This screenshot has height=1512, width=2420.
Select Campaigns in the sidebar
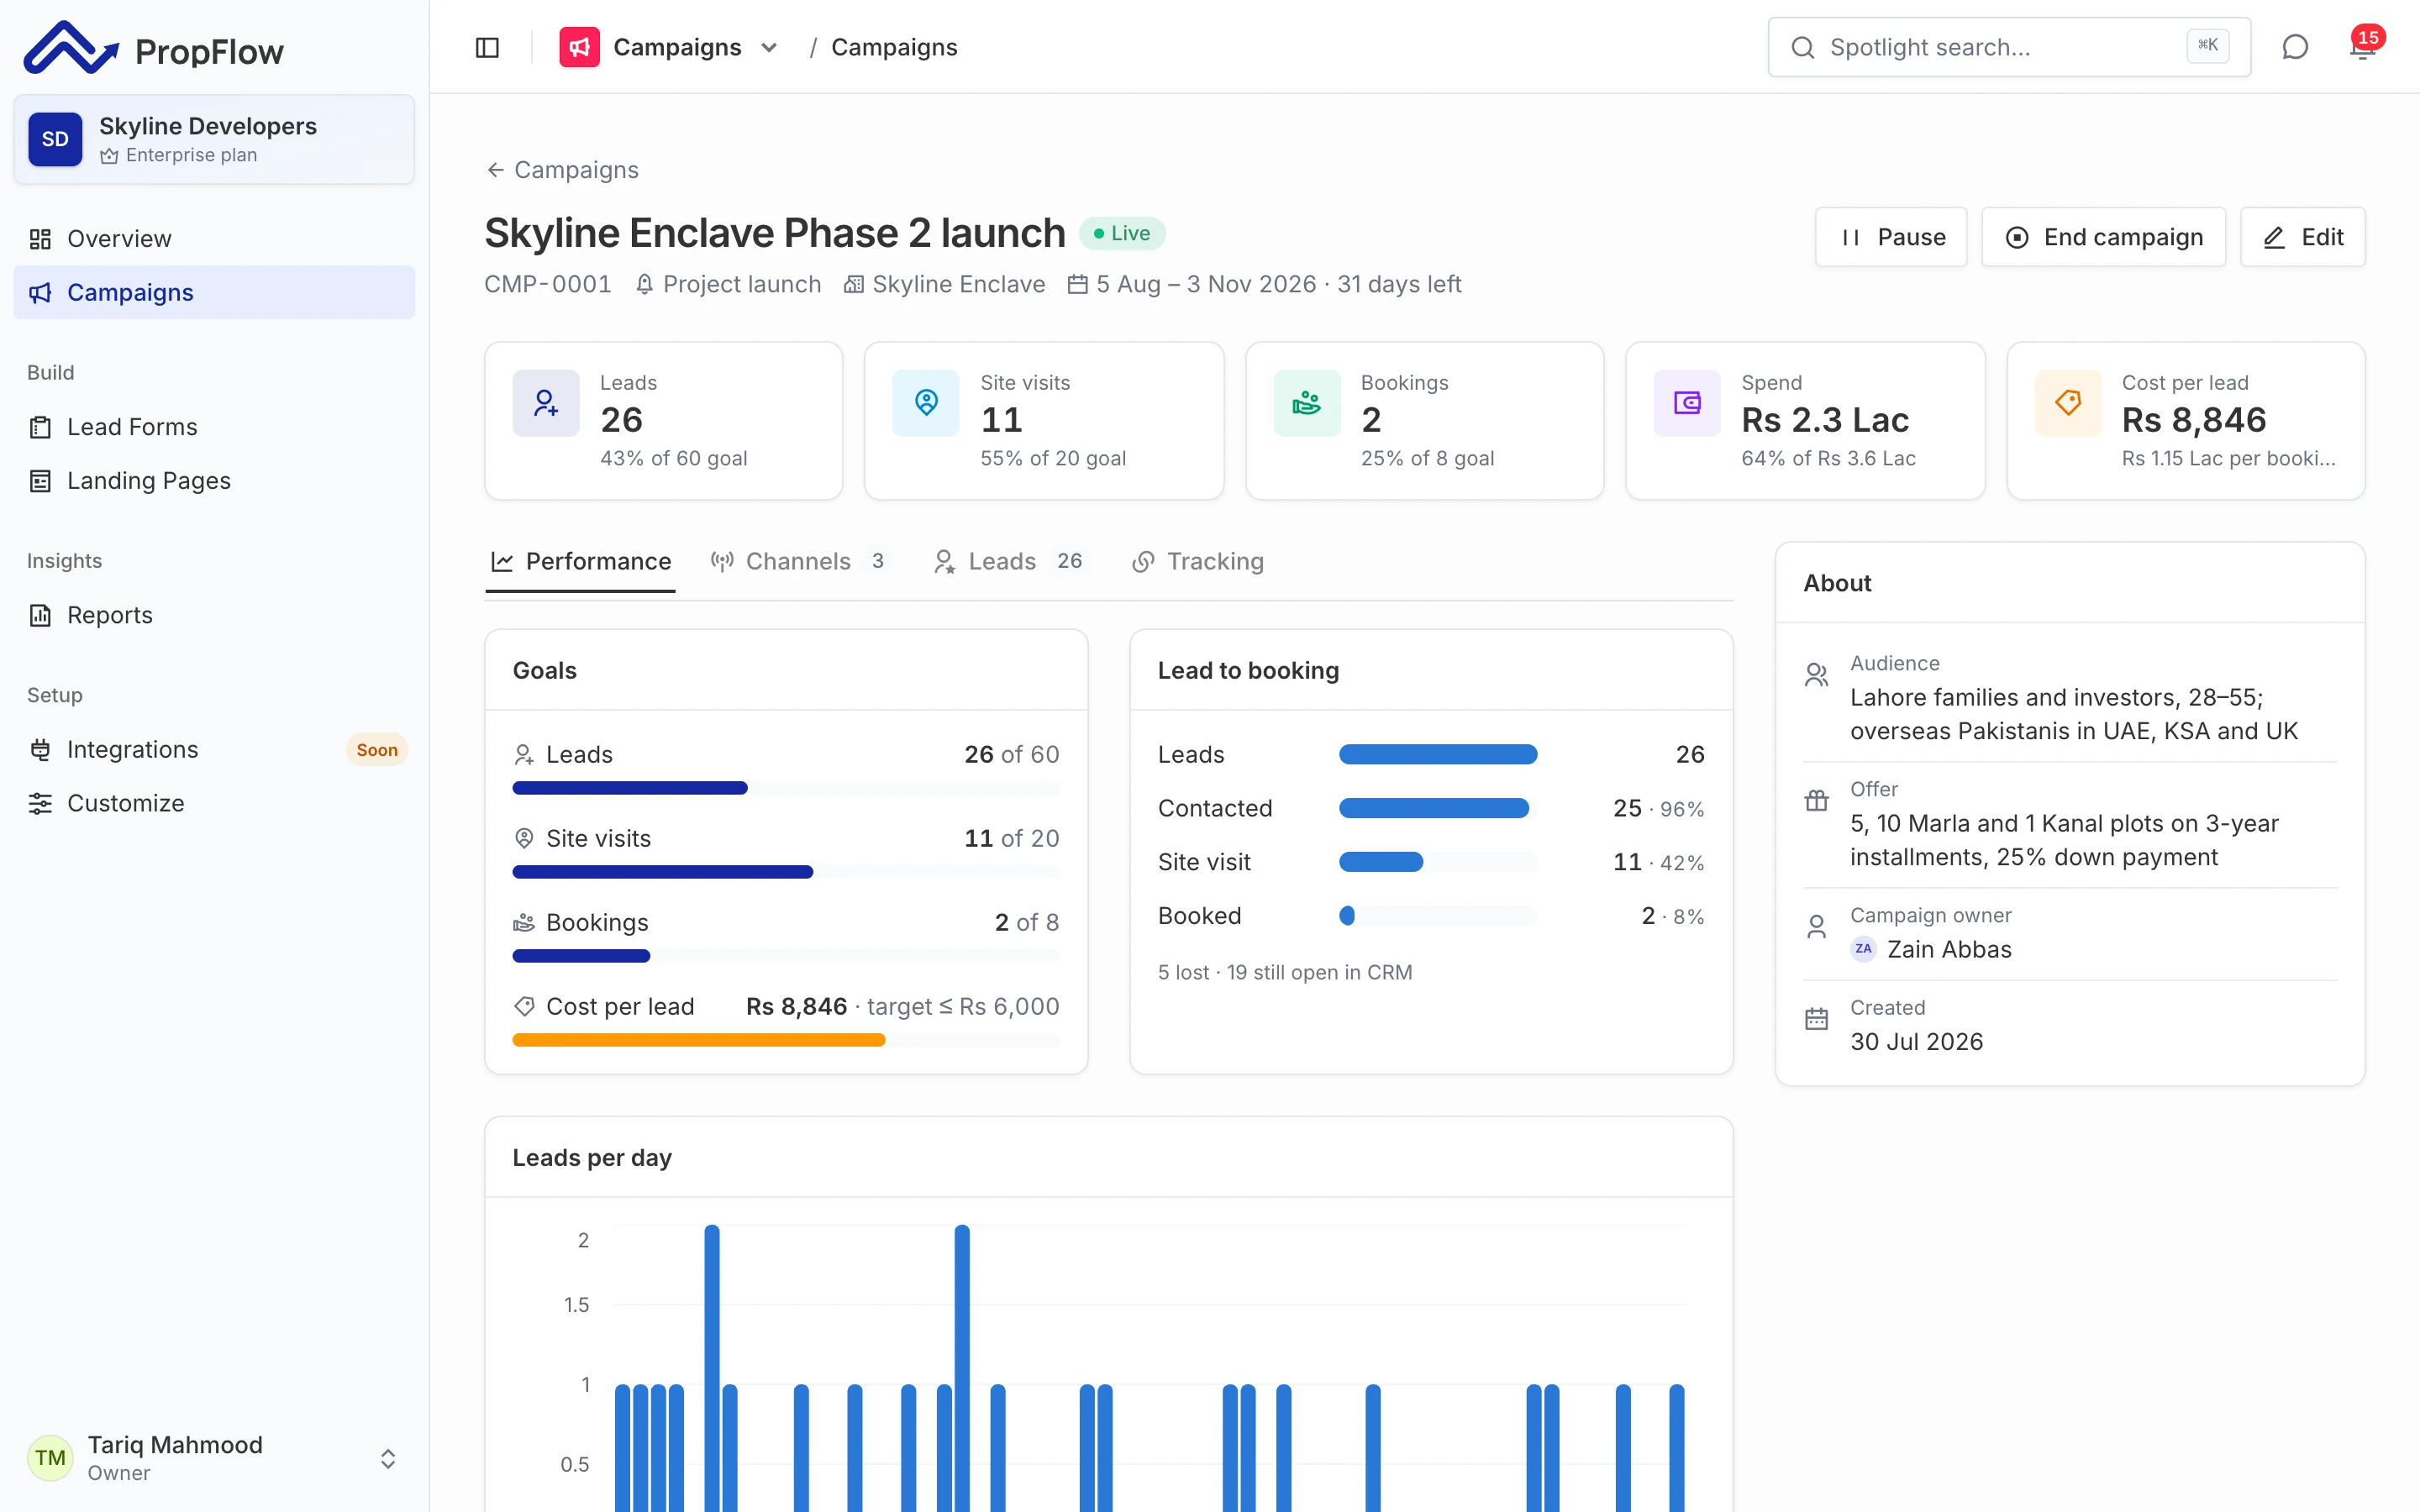[x=214, y=292]
